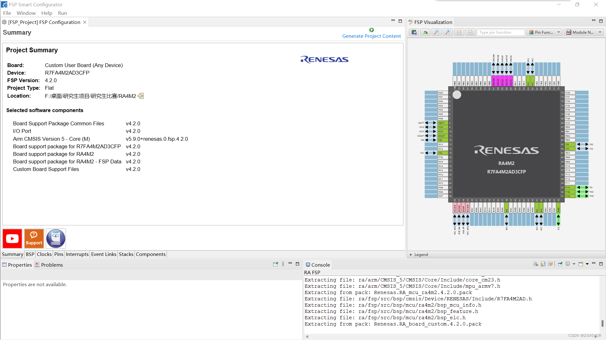606x340 pixels.
Task: Click the Generate Project Content play icon
Action: click(x=372, y=30)
